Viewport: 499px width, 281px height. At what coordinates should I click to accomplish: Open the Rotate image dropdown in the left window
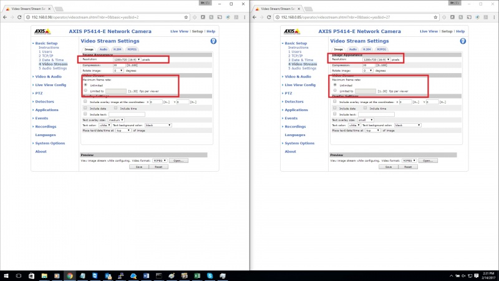(x=118, y=71)
